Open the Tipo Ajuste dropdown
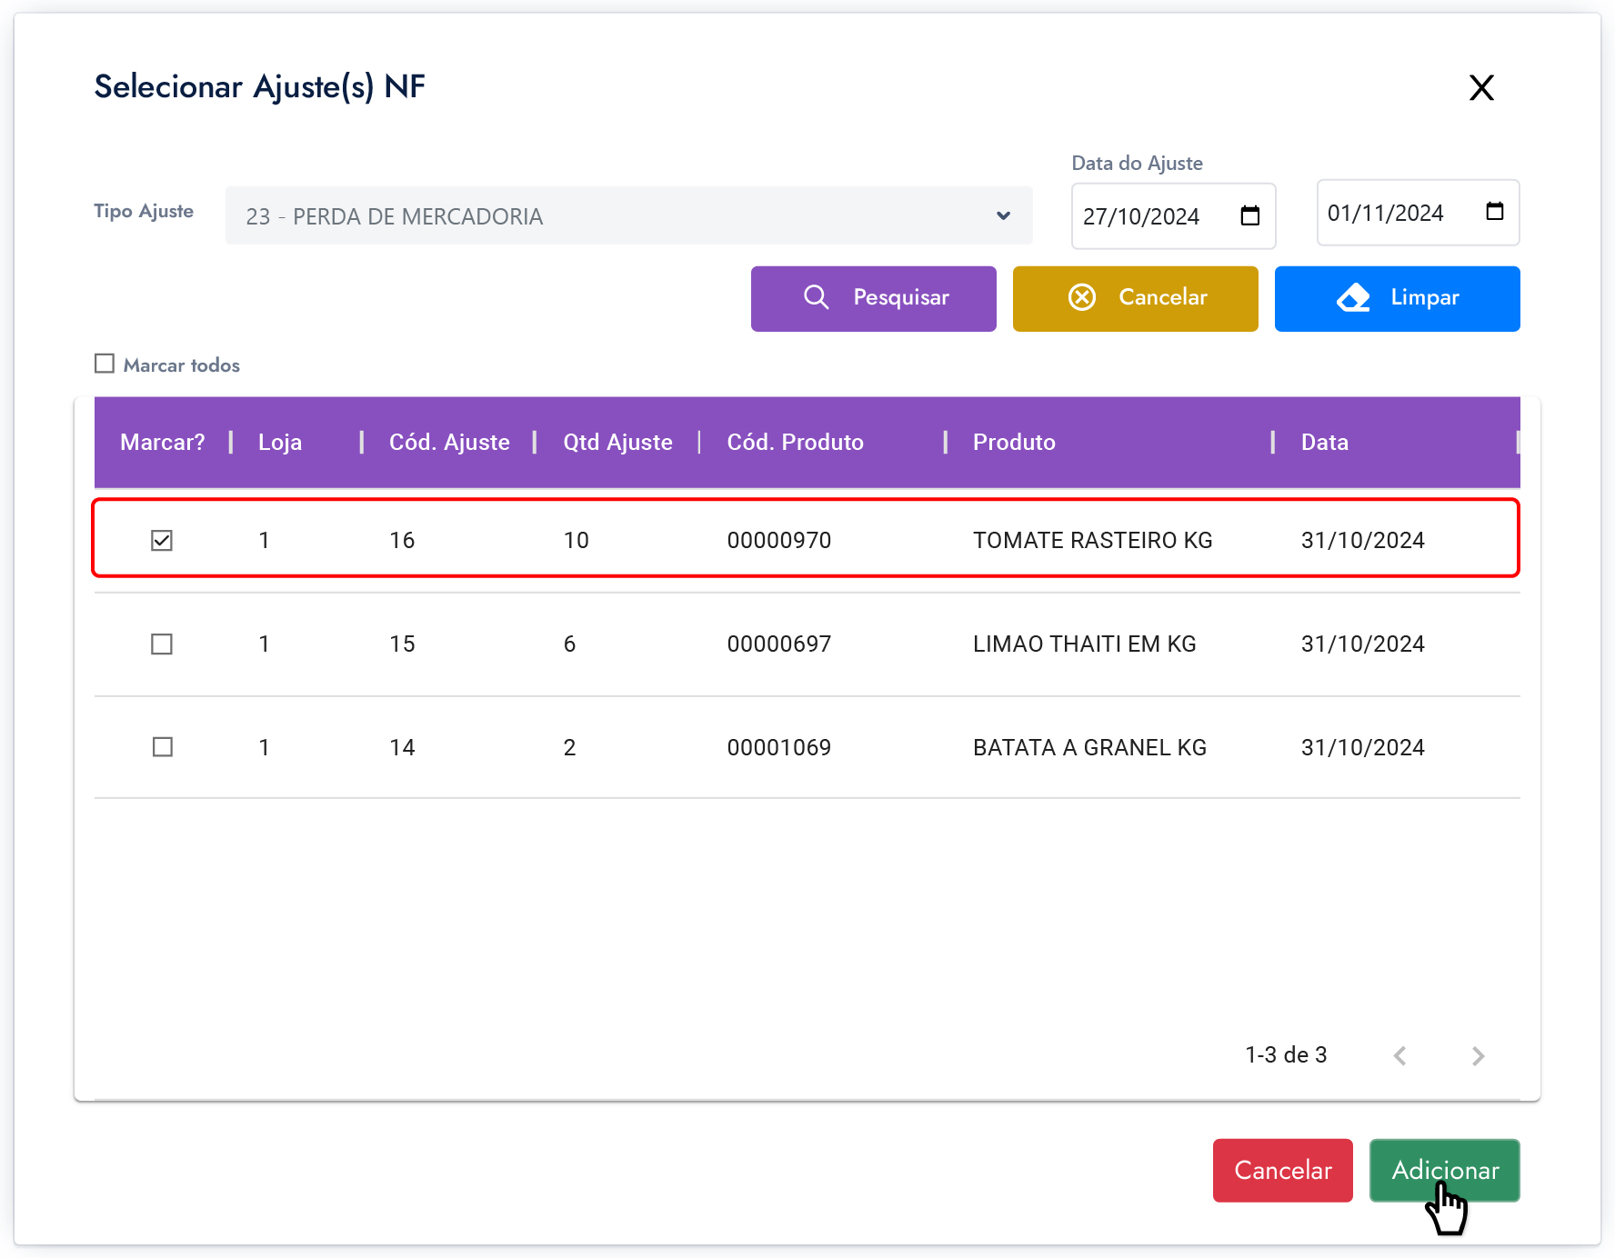Viewport: 1615px width, 1258px height. pyautogui.click(x=628, y=215)
